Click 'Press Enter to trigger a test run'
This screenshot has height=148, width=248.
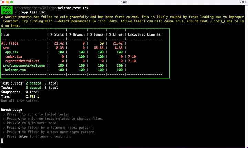(x=39, y=136)
